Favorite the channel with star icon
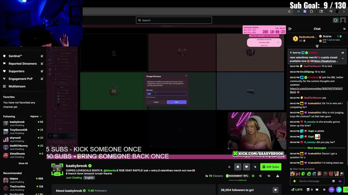 click(x=229, y=167)
